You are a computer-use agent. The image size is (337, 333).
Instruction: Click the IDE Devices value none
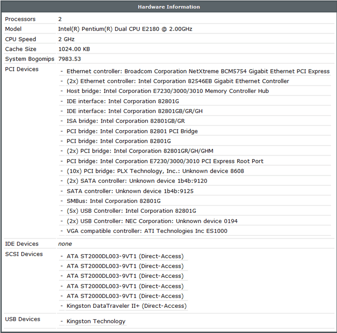pos(65,244)
